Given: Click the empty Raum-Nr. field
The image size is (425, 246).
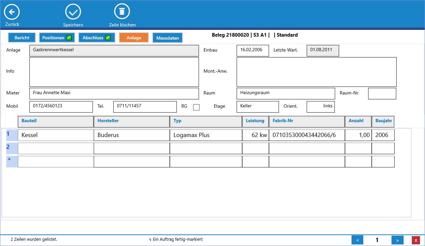Looking at the screenshot, I should (382, 93).
